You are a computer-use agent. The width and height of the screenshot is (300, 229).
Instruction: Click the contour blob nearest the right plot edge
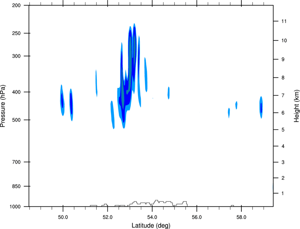tap(261, 107)
